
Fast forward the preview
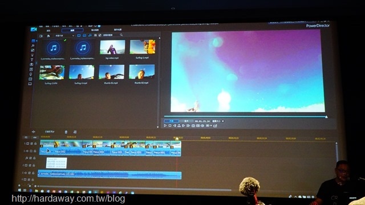click(188, 126)
